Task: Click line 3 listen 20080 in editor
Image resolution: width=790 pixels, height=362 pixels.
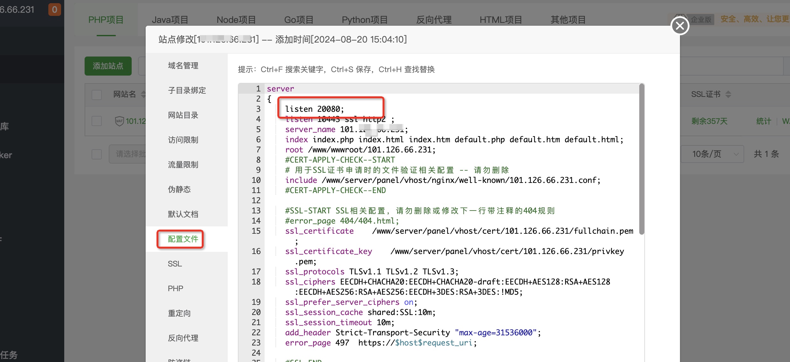Action: 314,109
